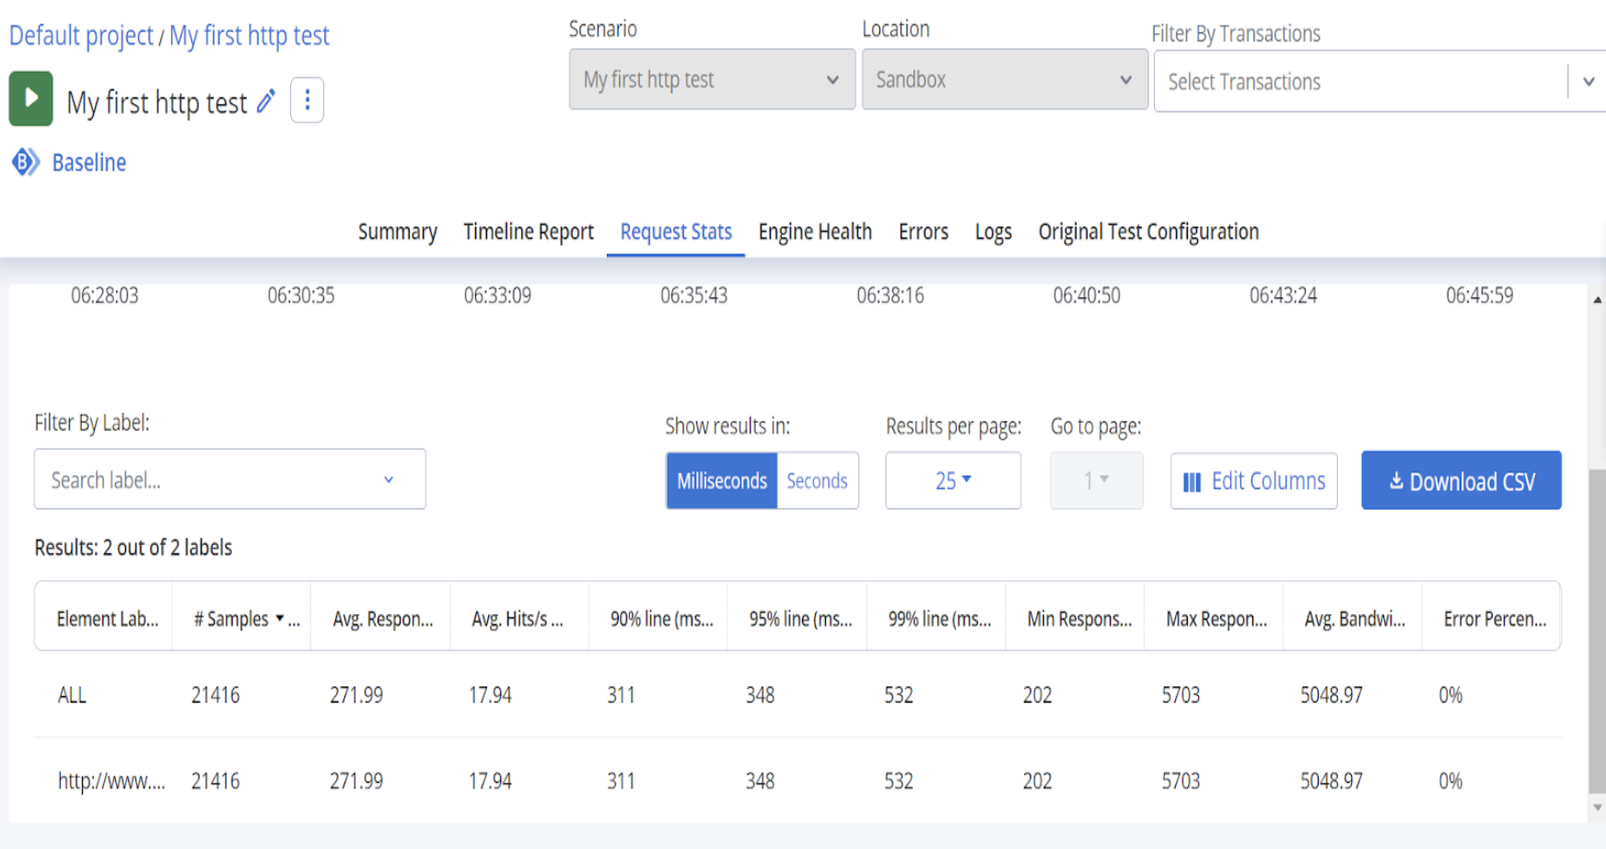Image resolution: width=1606 pixels, height=849 pixels.
Task: Click 5703 Max Response in ALL row
Action: pyautogui.click(x=1181, y=695)
